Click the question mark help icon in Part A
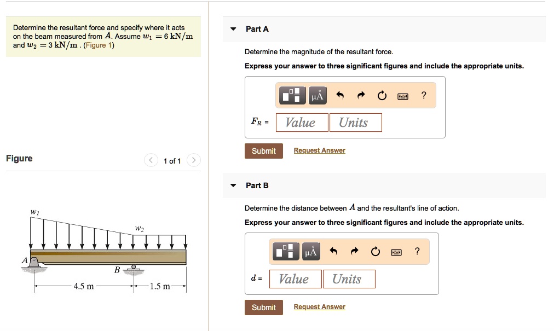Screen dimensions: 554x331 coord(423,95)
